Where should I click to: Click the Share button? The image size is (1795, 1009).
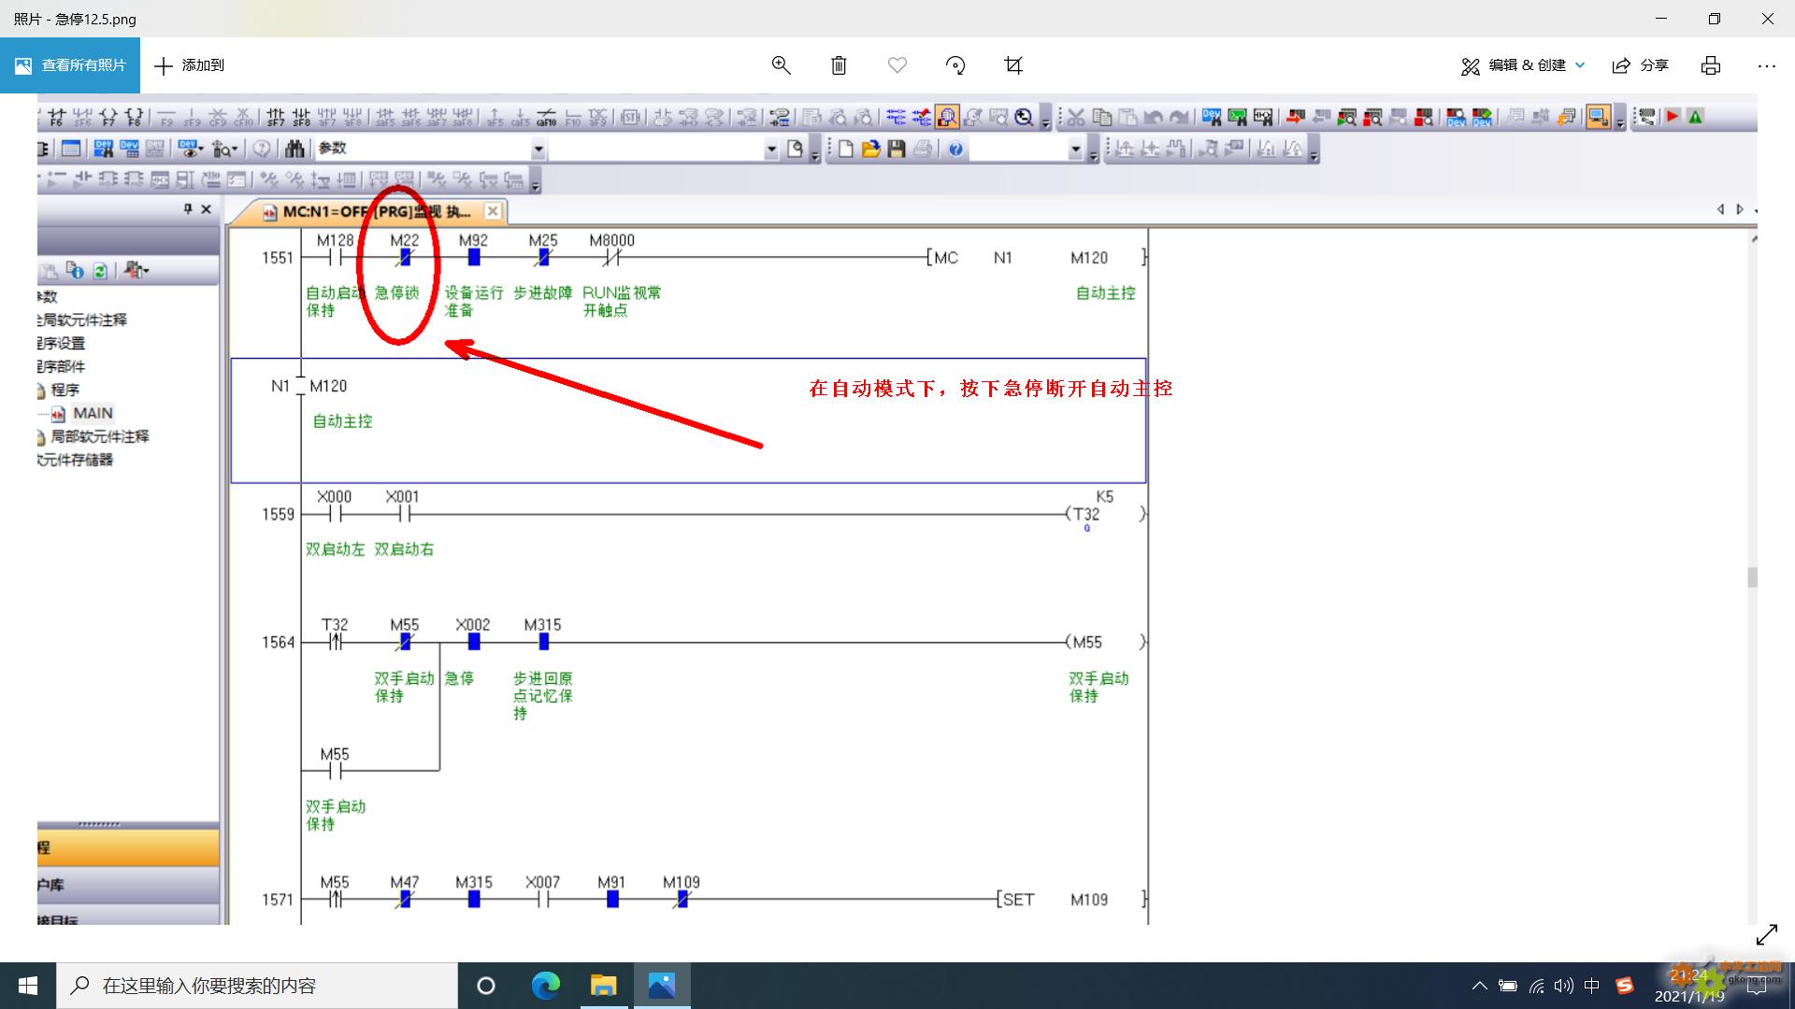click(x=1641, y=65)
